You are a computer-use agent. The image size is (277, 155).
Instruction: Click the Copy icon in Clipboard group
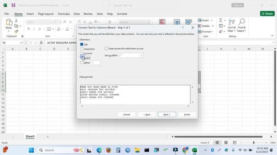(x=16, y=26)
